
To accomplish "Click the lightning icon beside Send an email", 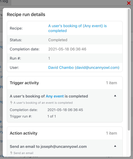I will pyautogui.click(x=11, y=153).
